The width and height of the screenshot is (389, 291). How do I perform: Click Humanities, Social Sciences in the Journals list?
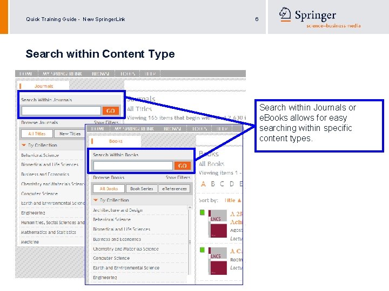pos(53,223)
